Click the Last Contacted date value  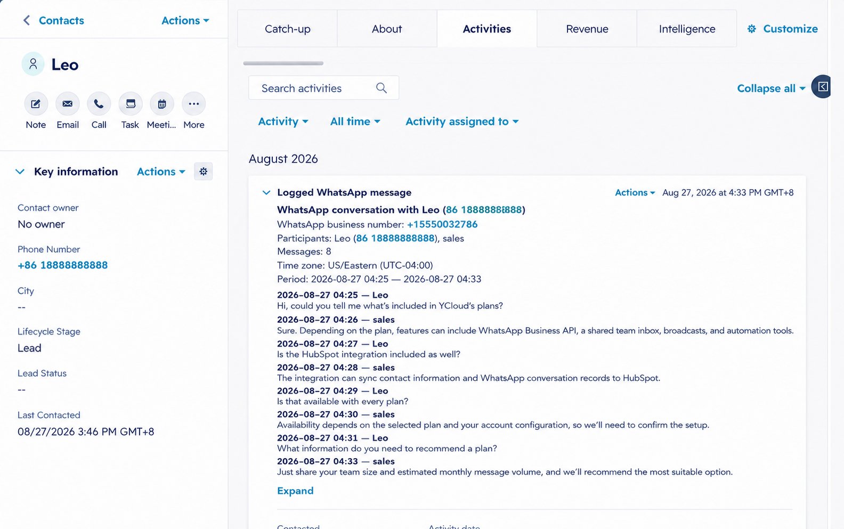click(x=86, y=432)
